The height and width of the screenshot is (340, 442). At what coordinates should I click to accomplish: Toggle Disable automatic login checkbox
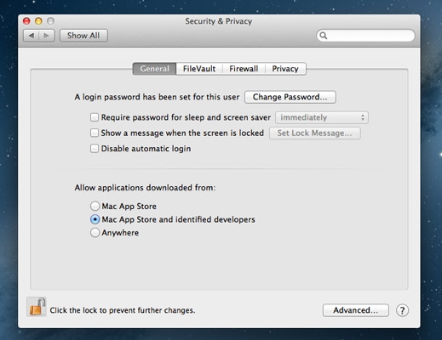coord(95,149)
